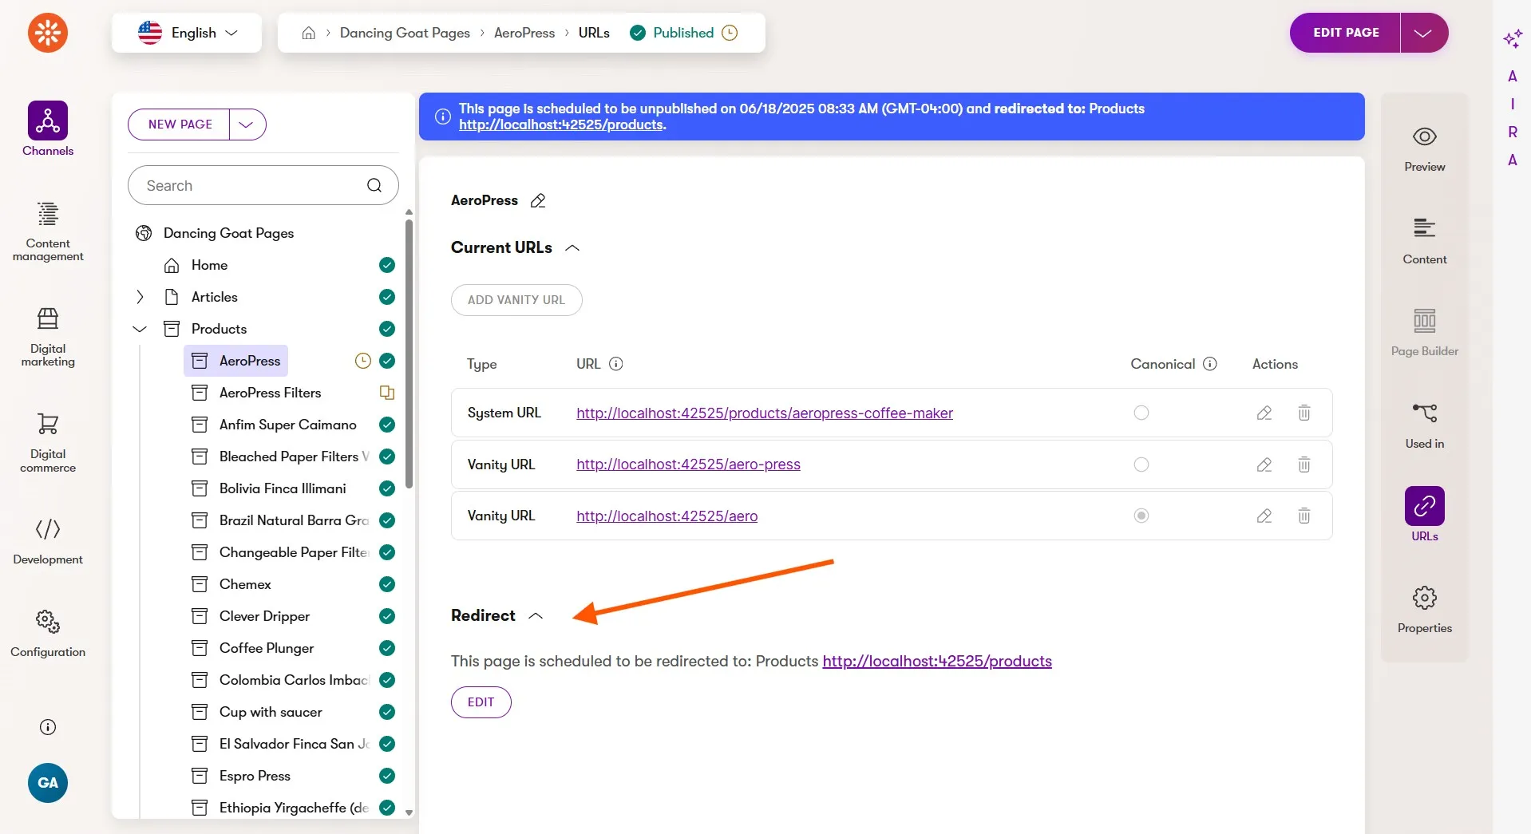Open the Content tab
Screen dimensions: 1531x834
point(1425,241)
